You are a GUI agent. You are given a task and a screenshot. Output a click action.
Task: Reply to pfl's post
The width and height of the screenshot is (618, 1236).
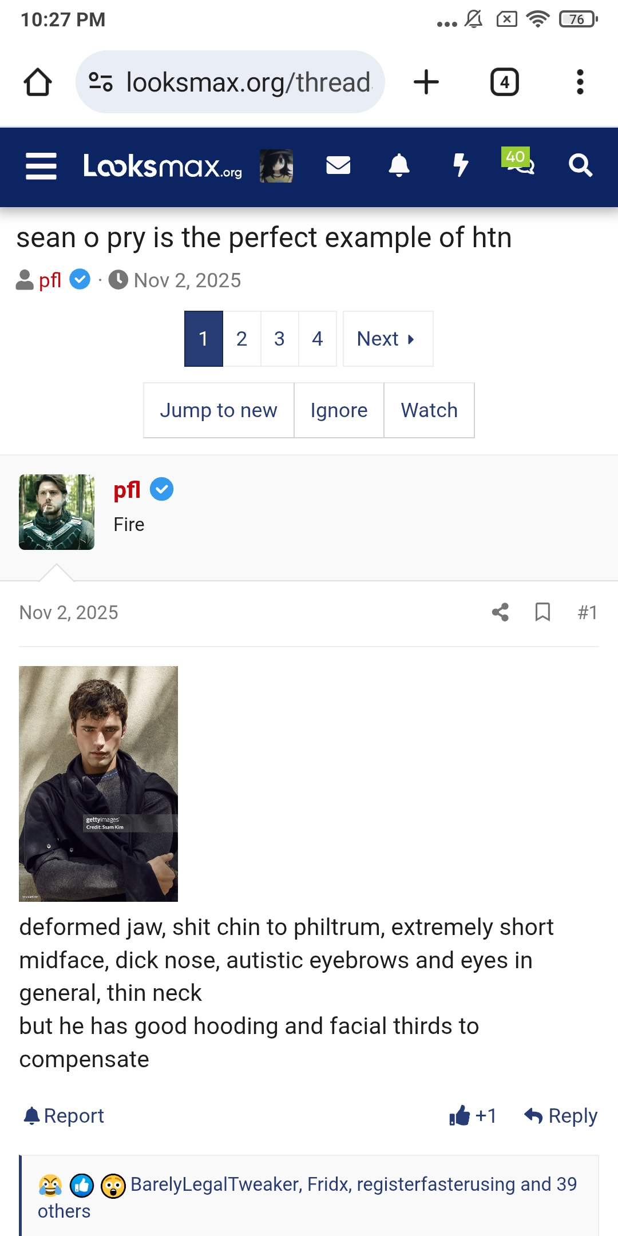coord(561,1116)
